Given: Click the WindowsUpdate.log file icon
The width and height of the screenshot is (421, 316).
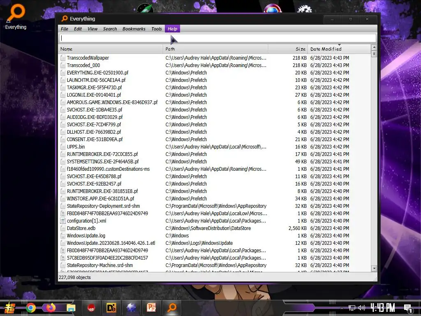Looking at the screenshot, I should click(63, 236).
